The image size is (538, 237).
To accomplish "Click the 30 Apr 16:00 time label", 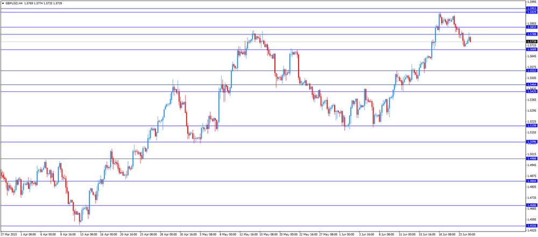I will click(189, 235).
